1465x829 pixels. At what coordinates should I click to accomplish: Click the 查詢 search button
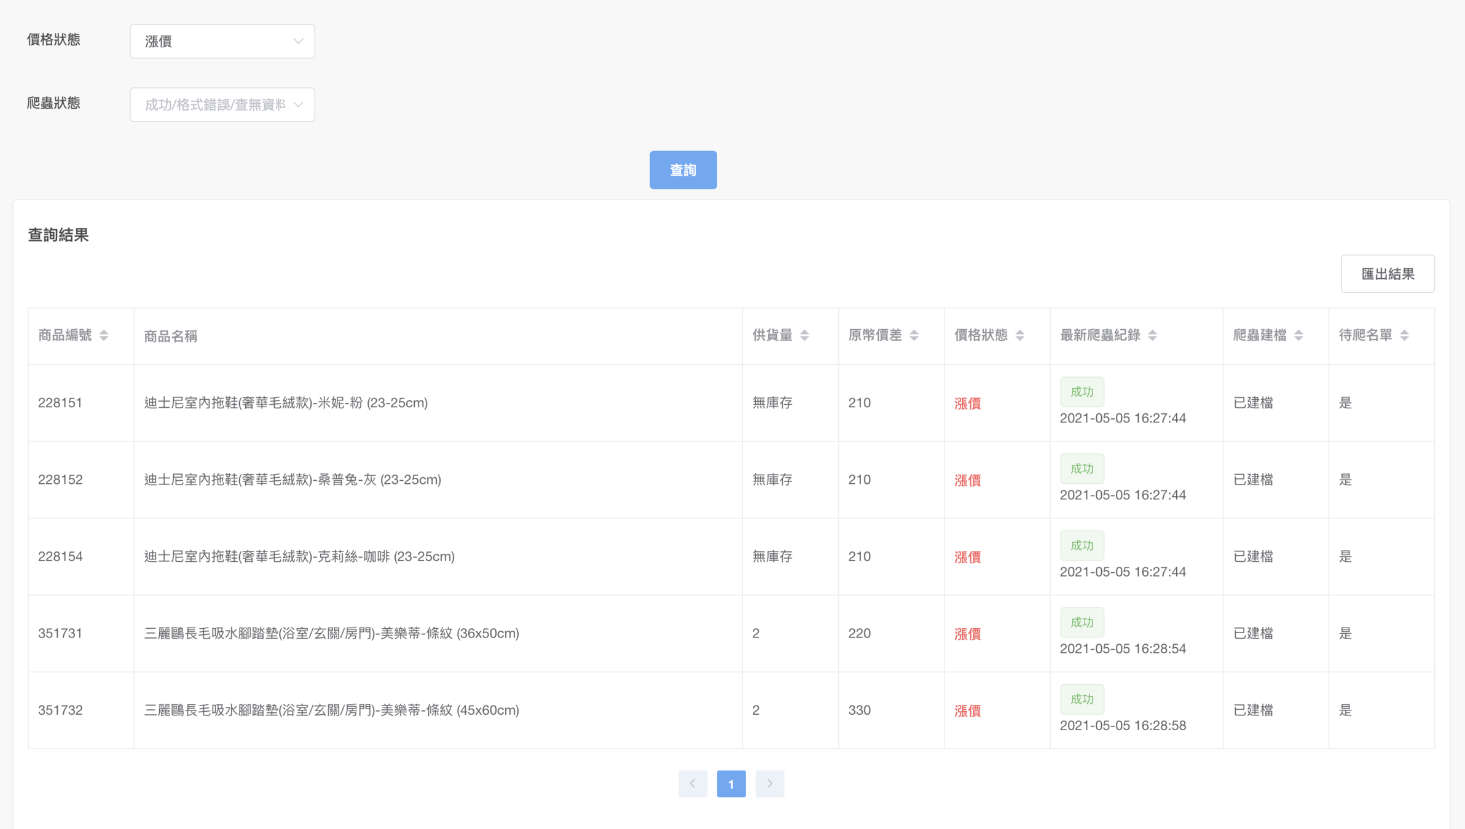[x=683, y=170]
